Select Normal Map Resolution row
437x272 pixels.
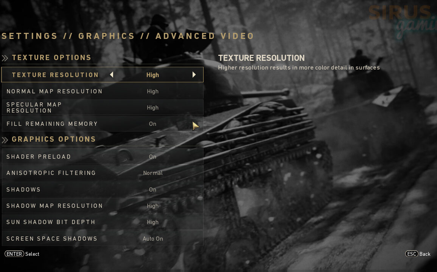(x=103, y=91)
